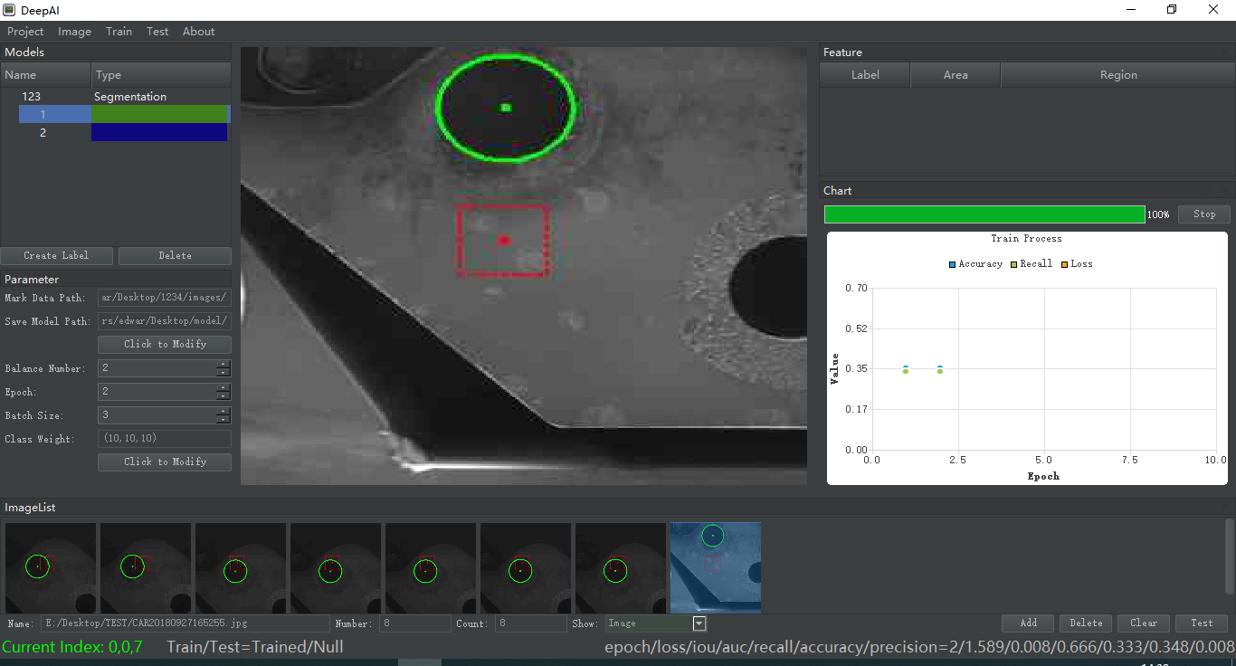Click the DeepAI app icon in title bar
1236x666 pixels.
tap(9, 9)
